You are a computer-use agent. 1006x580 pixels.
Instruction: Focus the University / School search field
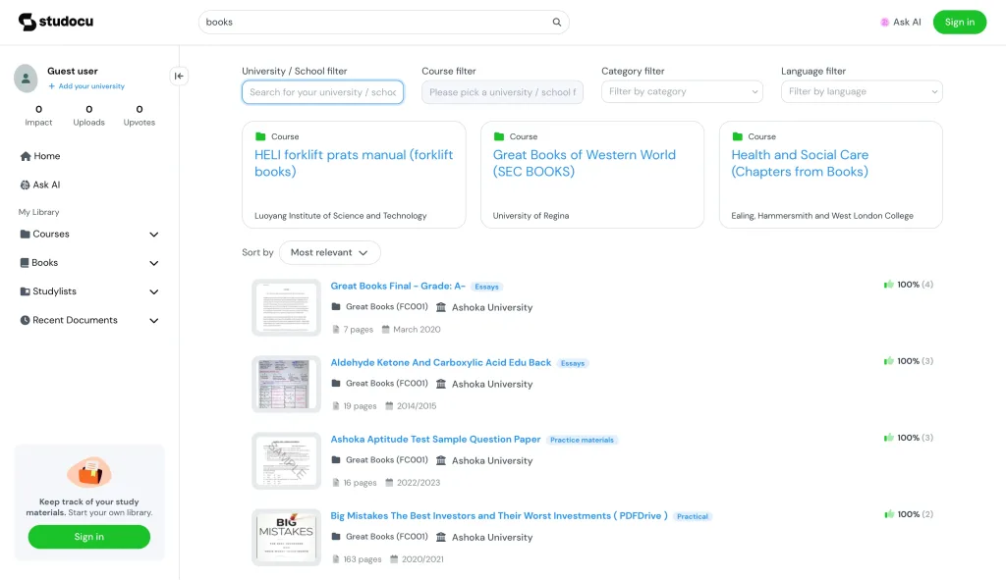[x=322, y=92]
